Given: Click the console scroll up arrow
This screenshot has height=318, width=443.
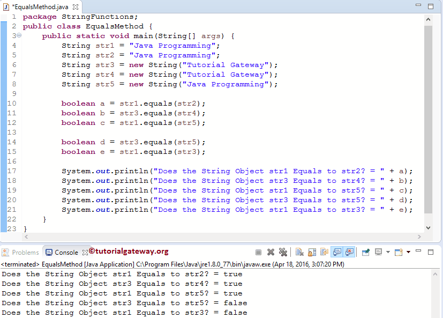Looking at the screenshot, I should click(x=435, y=274).
